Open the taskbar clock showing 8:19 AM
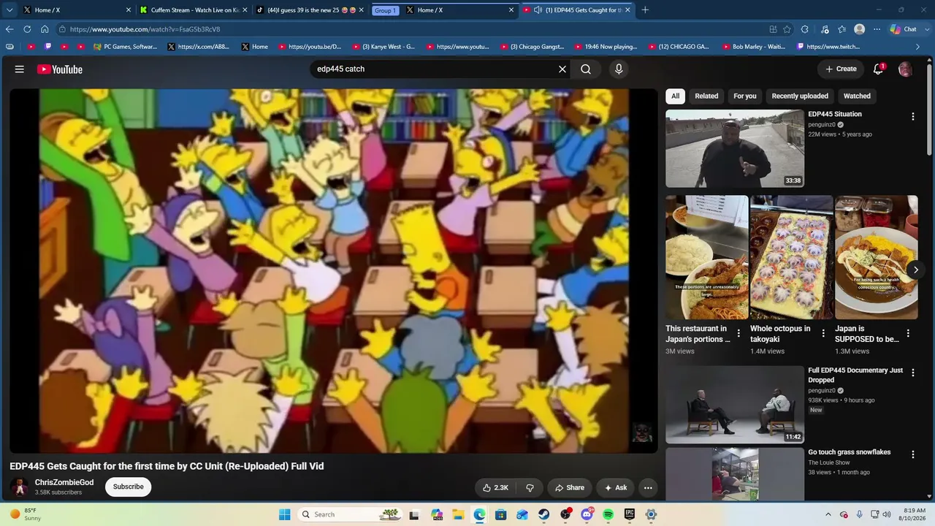Image resolution: width=935 pixels, height=526 pixels. (914, 514)
